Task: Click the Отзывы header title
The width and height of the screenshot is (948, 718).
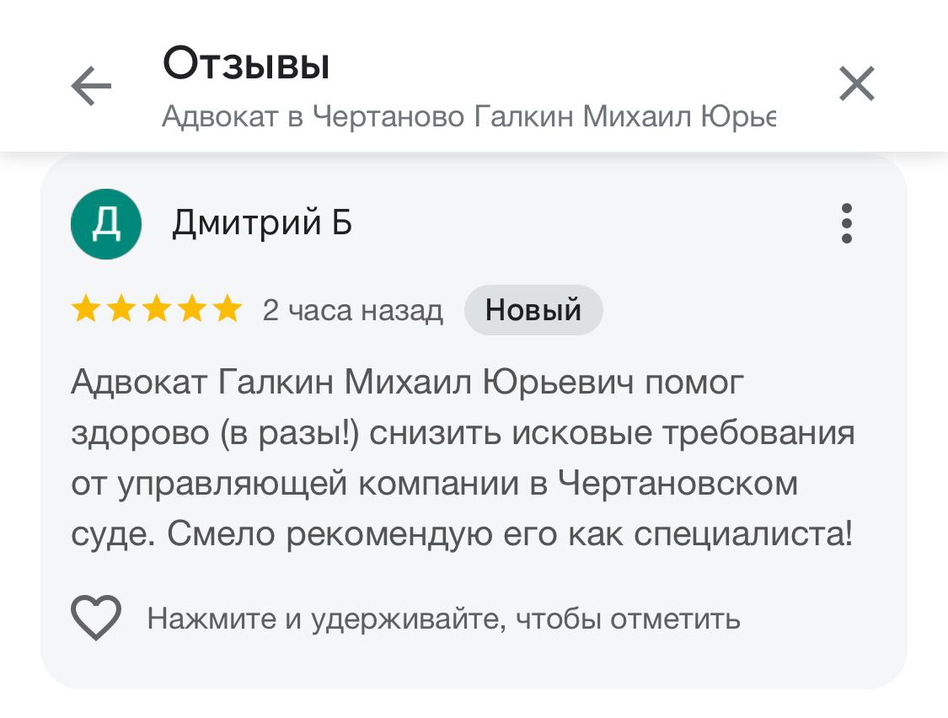Action: [x=246, y=64]
